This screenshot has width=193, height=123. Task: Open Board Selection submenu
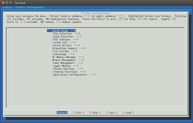coord(63,37)
